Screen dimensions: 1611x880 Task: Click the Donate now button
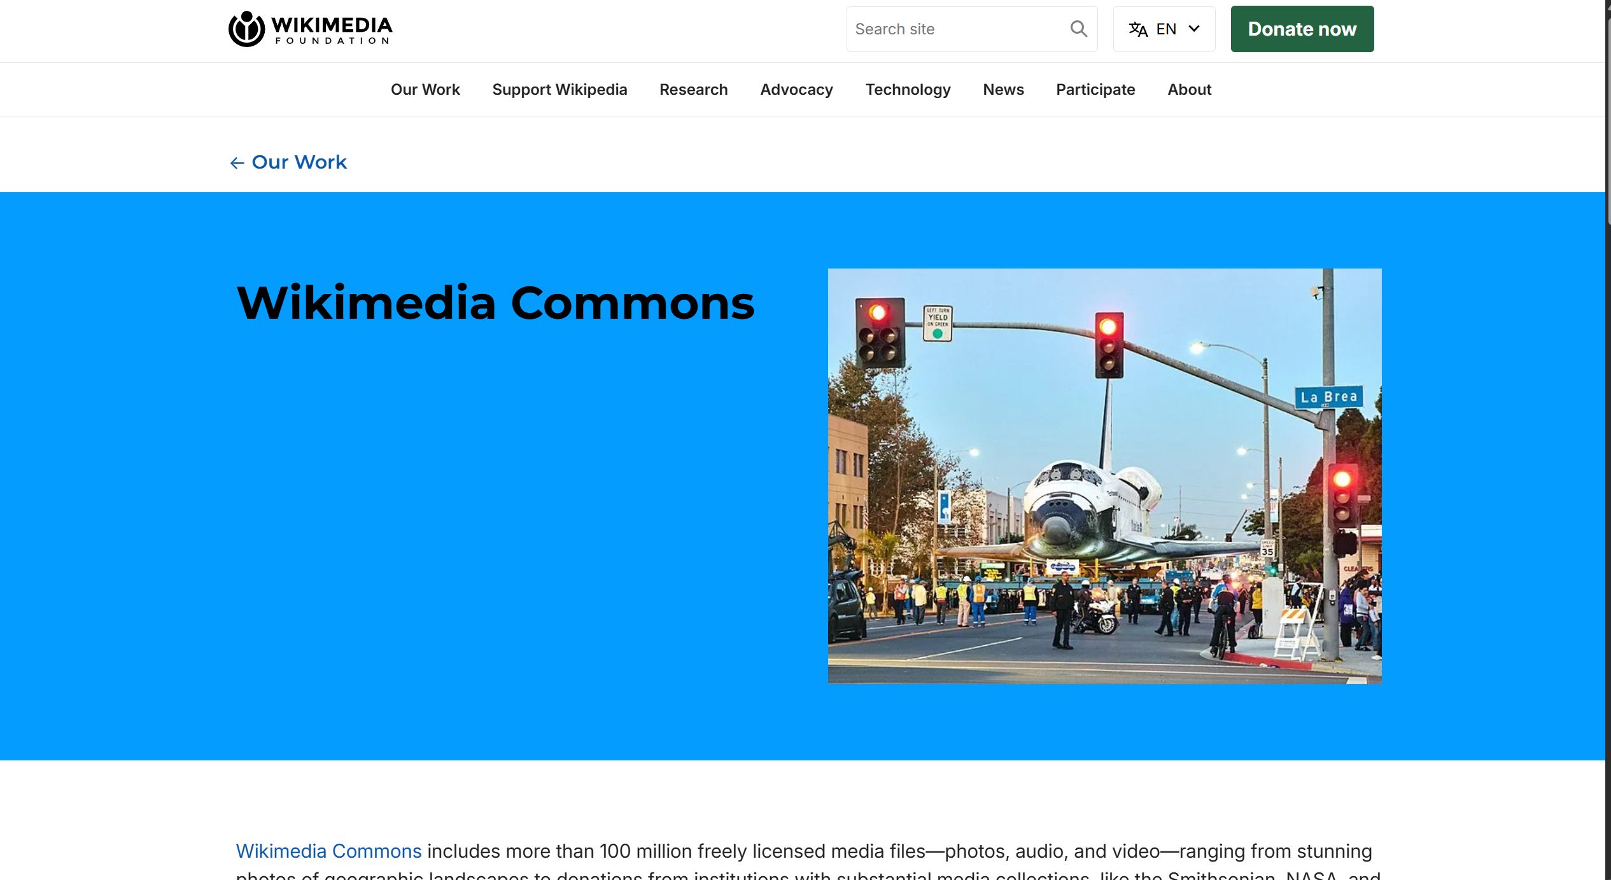click(1302, 29)
